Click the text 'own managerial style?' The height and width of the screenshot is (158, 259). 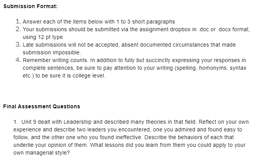(42, 153)
